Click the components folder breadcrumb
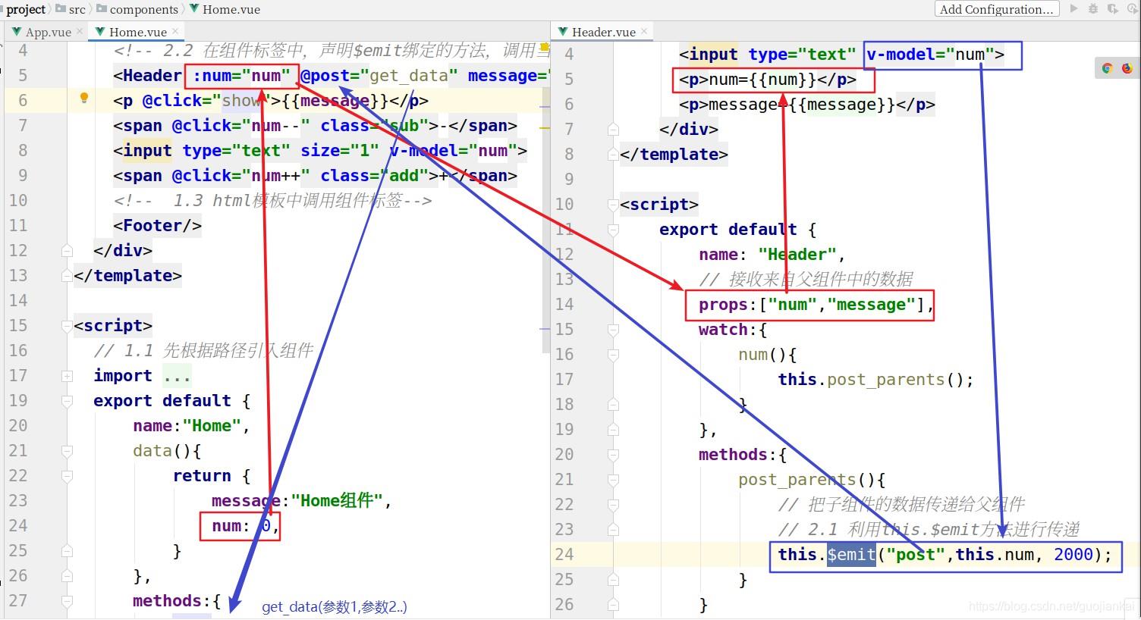Image resolution: width=1141 pixels, height=620 pixels. pos(137,9)
